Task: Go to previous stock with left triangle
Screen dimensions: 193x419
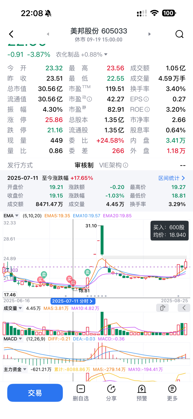Action: pyautogui.click(x=48, y=34)
